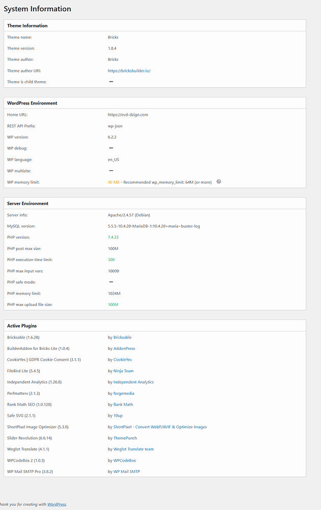Click the Safe SVG (2.1.1) plugin name
321x510 pixels.
click(21, 416)
